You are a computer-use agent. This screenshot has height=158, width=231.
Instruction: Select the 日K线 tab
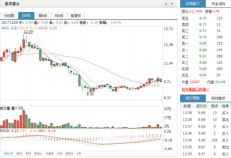point(26,16)
